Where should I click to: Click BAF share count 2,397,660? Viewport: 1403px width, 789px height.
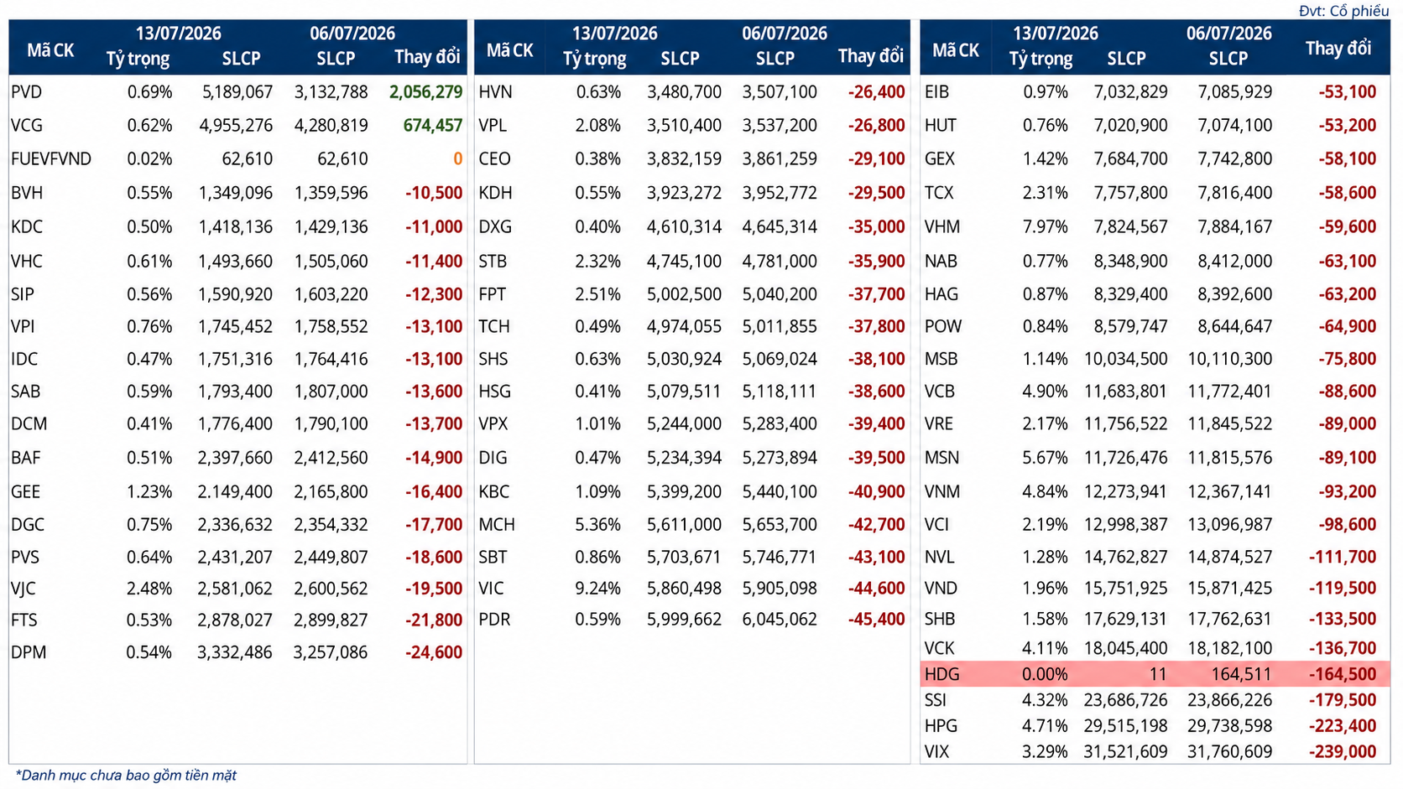tap(235, 458)
